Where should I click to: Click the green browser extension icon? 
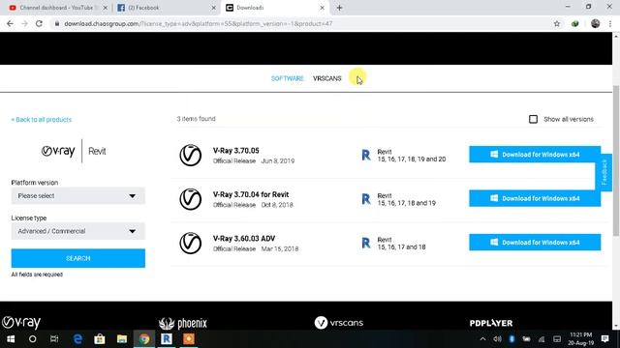pos(574,23)
